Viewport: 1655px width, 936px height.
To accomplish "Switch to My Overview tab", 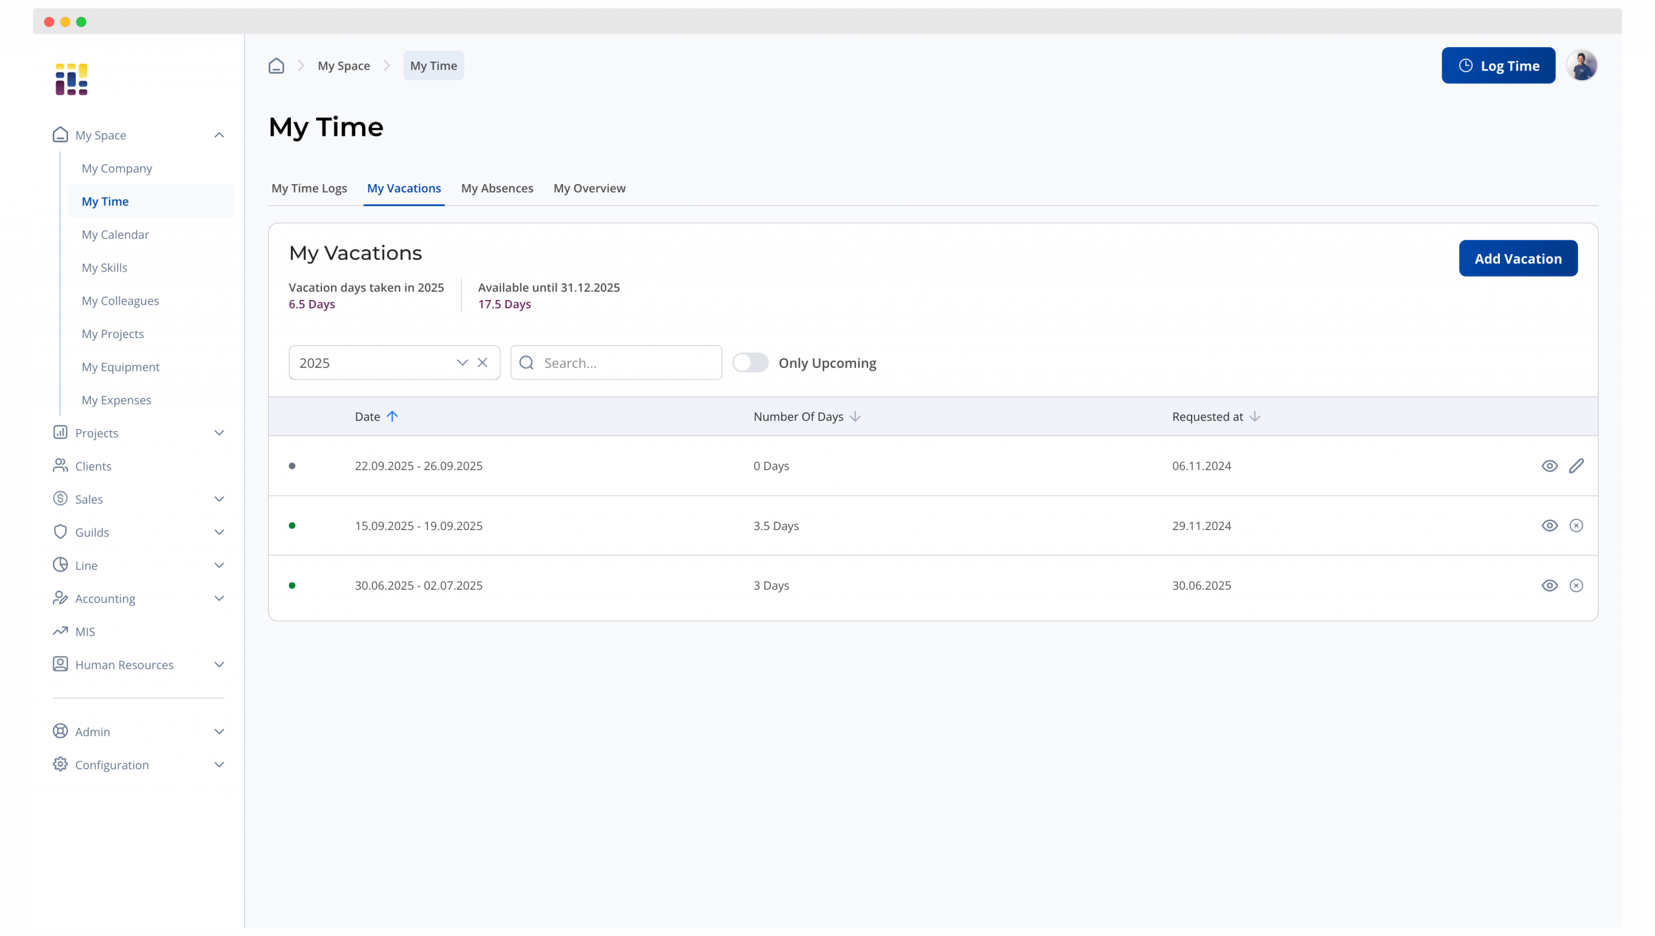I will click(590, 188).
